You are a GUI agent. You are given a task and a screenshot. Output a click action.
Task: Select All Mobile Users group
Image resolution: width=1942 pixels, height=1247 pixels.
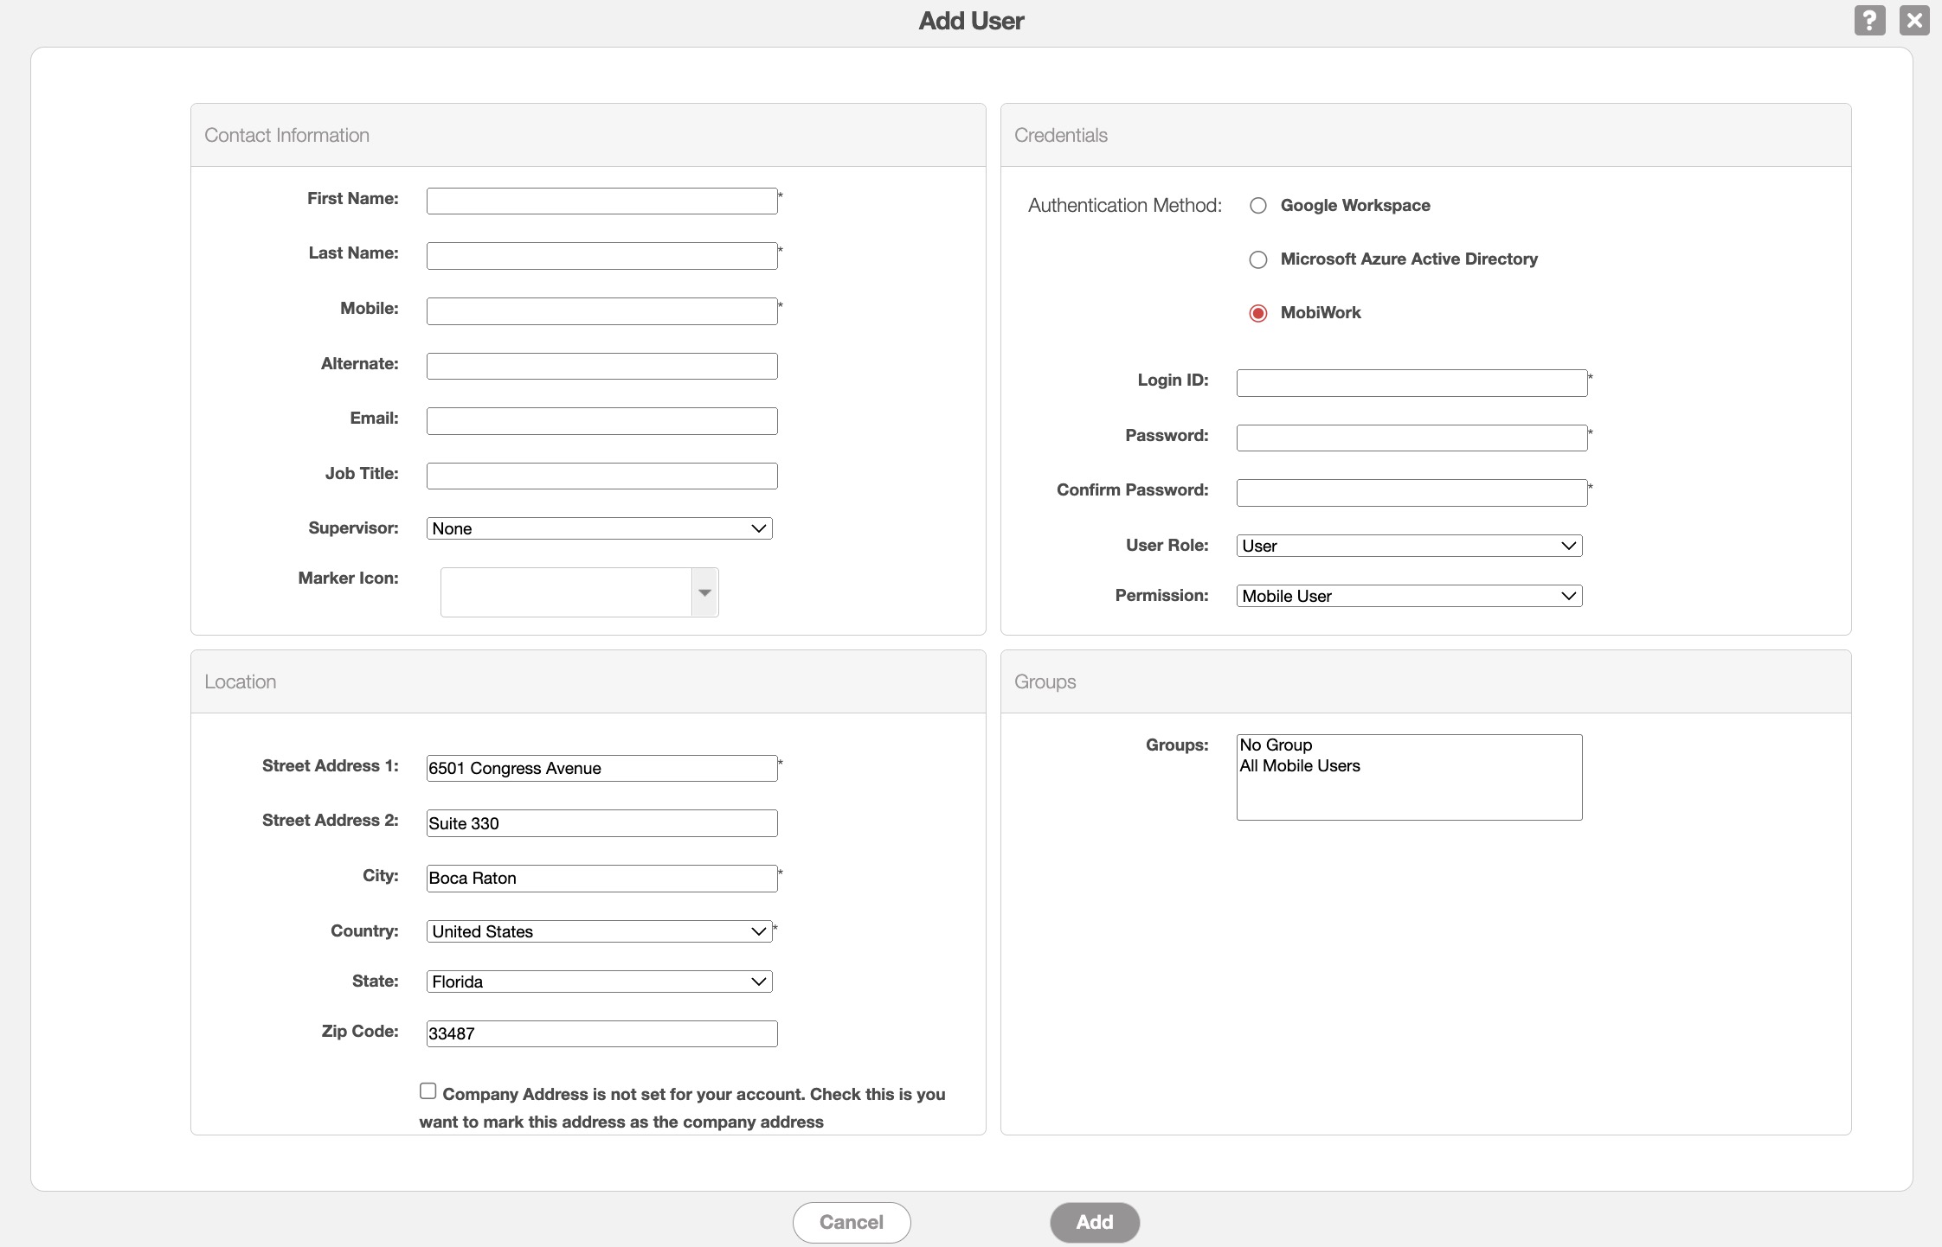[x=1300, y=766]
